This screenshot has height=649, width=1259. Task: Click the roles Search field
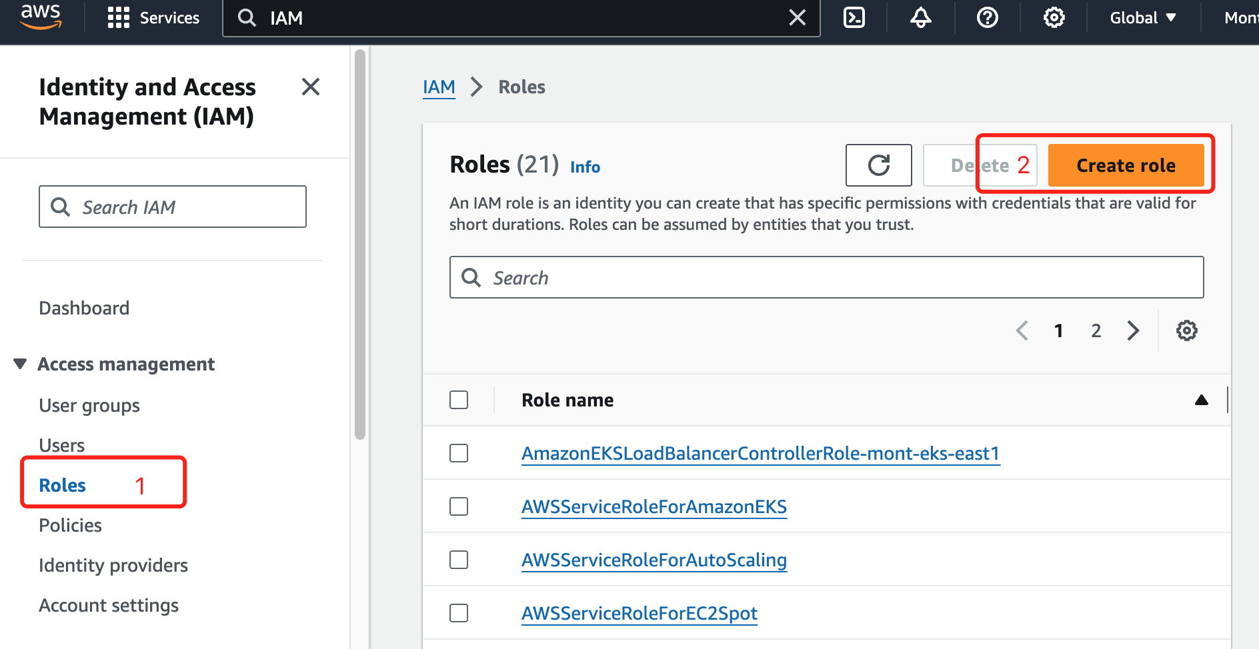pos(827,277)
